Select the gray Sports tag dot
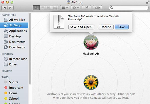The height and width of the screenshot is (104, 150). tap(6, 82)
